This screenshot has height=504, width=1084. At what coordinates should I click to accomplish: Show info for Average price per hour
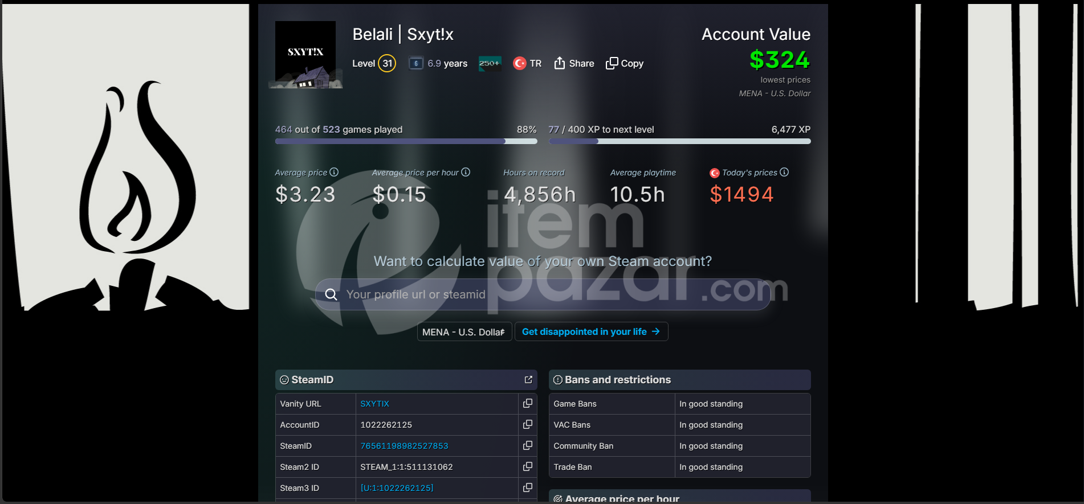(466, 172)
